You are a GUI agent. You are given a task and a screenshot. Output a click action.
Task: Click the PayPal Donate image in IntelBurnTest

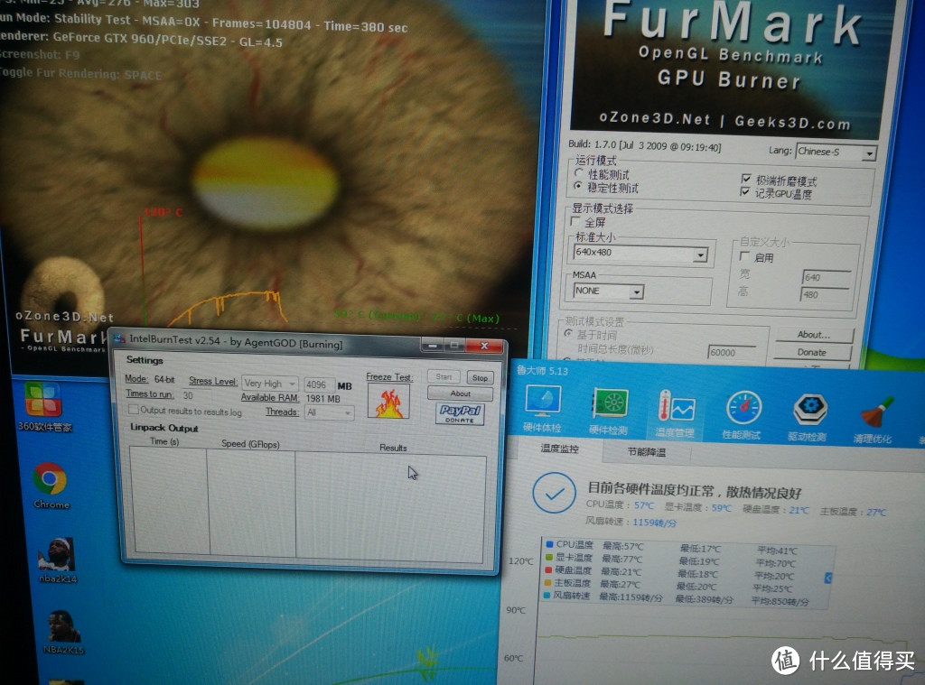pos(460,412)
